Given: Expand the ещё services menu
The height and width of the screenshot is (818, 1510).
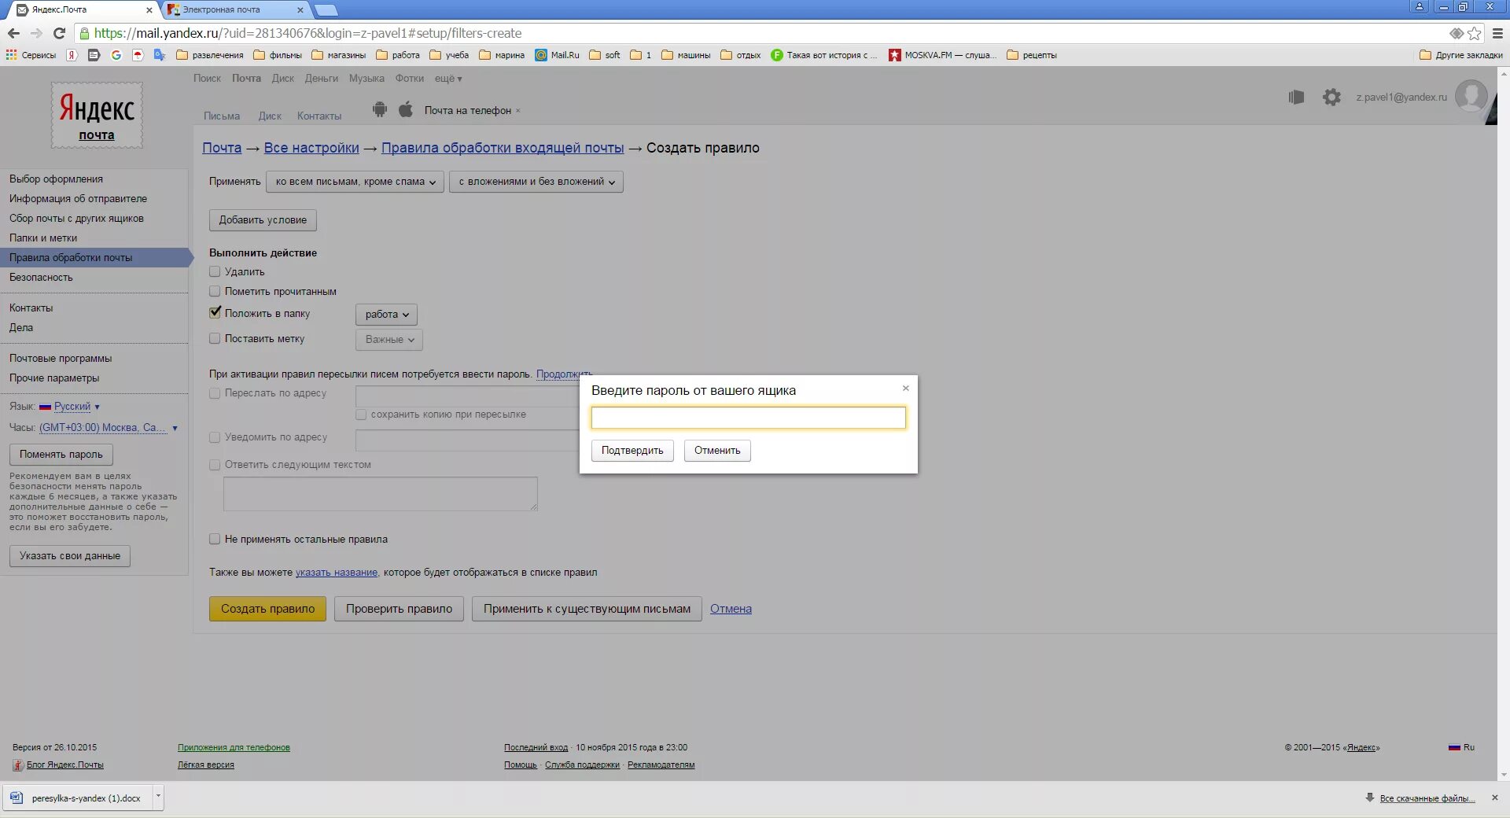Looking at the screenshot, I should [448, 79].
